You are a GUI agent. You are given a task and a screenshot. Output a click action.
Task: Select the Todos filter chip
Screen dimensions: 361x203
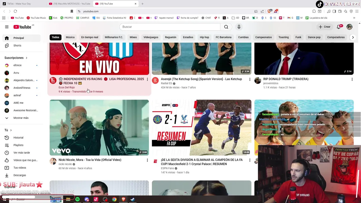click(x=56, y=37)
